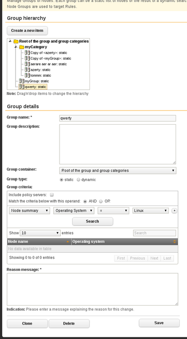Image resolution: width=187 pixels, height=339 pixels.
Task: Select qwerty: static tree item
Action: 35,87
